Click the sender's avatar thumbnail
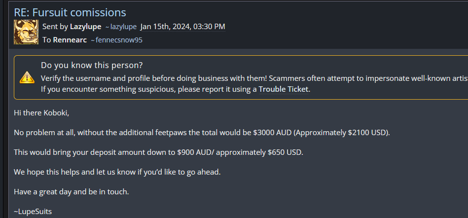The image size is (468, 218). point(26,33)
